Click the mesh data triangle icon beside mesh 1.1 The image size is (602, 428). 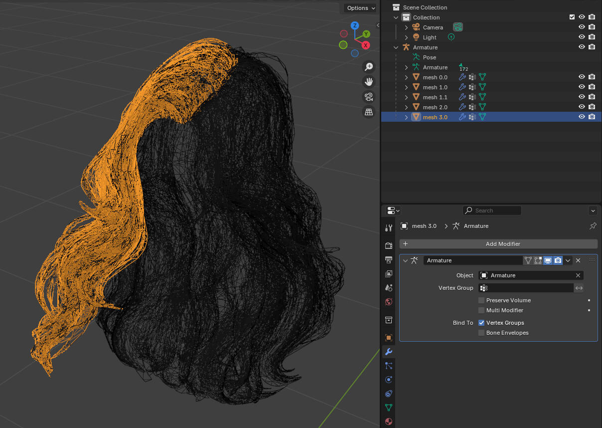[x=482, y=97]
